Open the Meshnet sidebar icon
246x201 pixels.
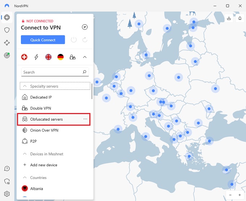coord(7,43)
